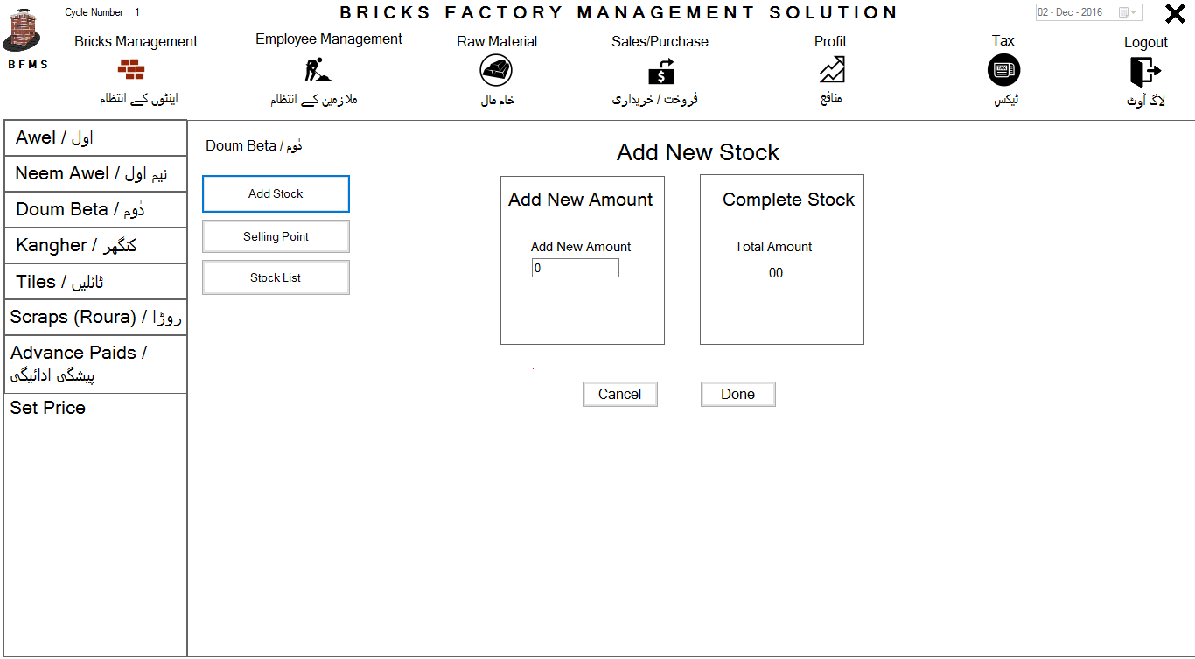Click the Sales/Purchase menu label

point(660,42)
